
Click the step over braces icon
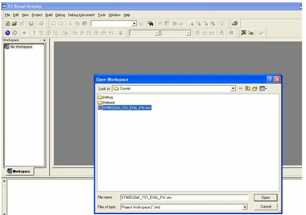pyautogui.click(x=82, y=33)
